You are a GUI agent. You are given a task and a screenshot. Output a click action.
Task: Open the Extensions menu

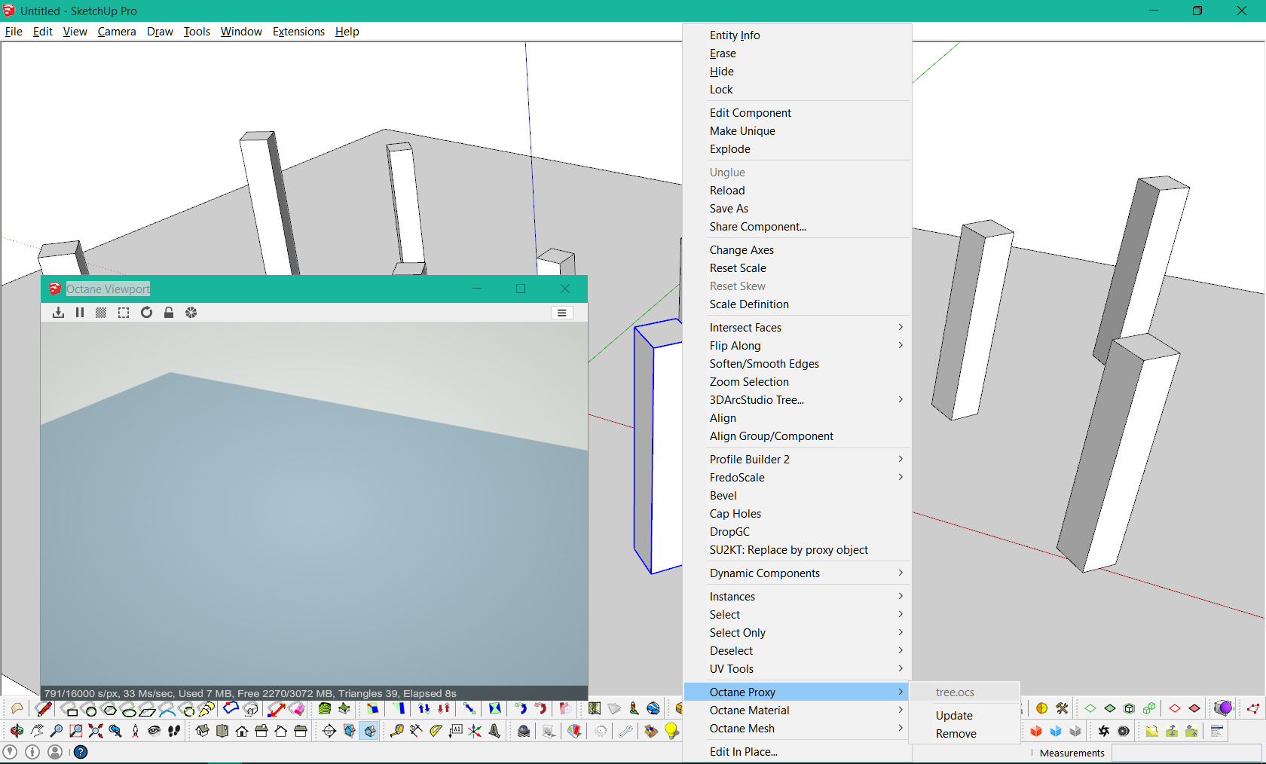(298, 32)
